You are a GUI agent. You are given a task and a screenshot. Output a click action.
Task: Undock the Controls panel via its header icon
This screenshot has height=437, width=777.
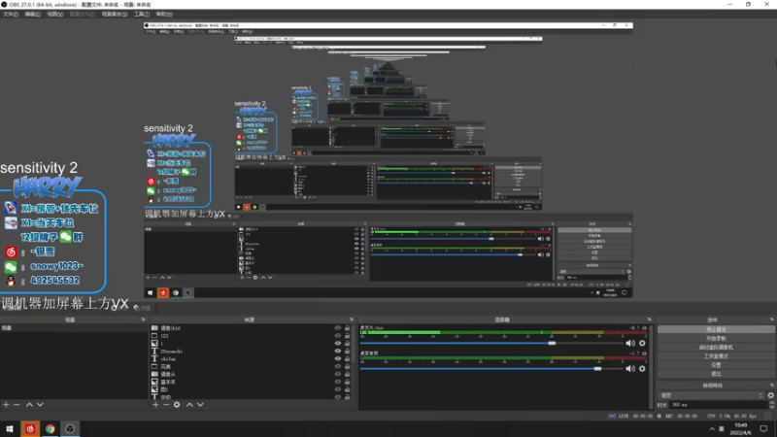point(771,319)
